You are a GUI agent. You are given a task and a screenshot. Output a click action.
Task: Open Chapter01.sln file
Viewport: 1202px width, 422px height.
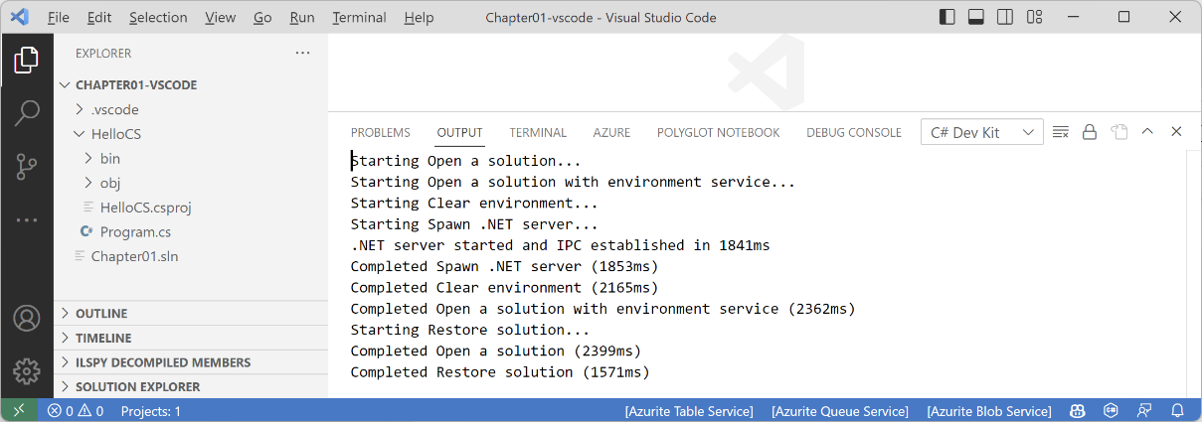coord(191,256)
